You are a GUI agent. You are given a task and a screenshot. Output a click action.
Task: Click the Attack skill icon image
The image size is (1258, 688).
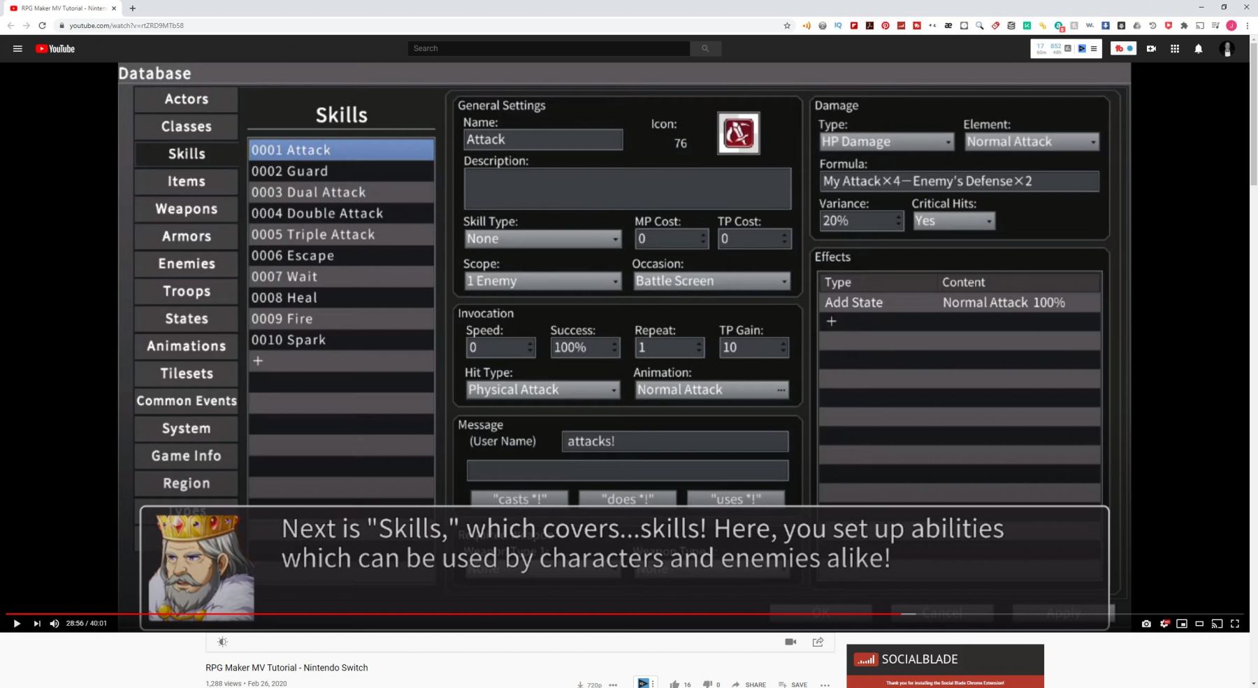[739, 133]
